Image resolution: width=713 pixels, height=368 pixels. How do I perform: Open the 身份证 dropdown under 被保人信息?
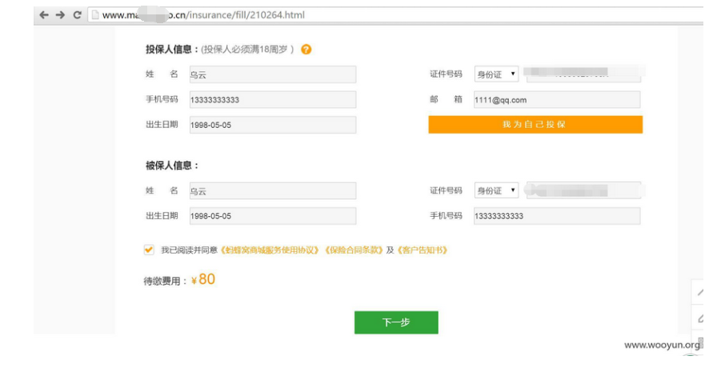pyautogui.click(x=496, y=190)
